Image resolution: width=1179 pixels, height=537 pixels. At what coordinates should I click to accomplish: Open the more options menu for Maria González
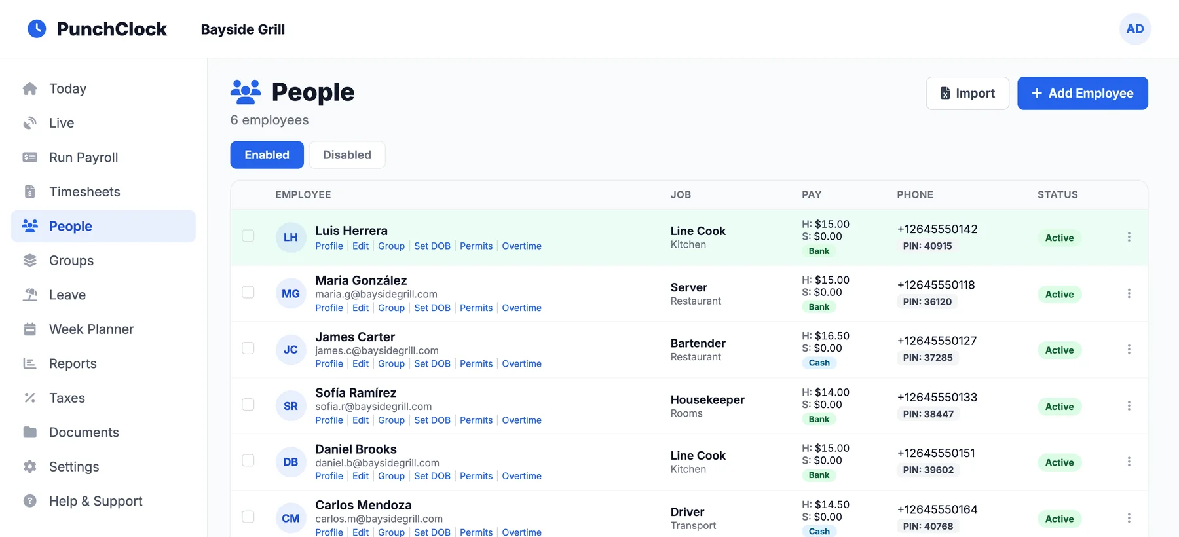point(1129,293)
